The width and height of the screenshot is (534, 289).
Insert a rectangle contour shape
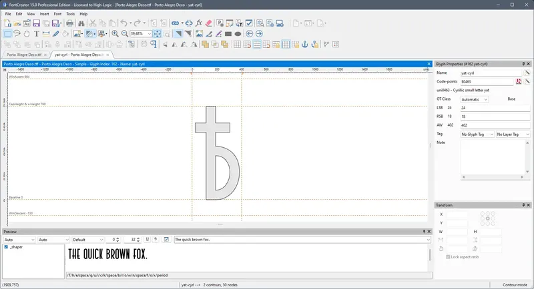[x=228, y=33]
